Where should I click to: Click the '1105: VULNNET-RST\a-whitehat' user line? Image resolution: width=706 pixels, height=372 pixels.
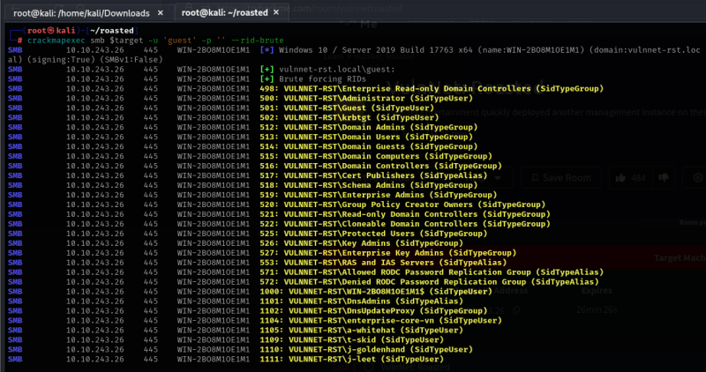pos(361,331)
